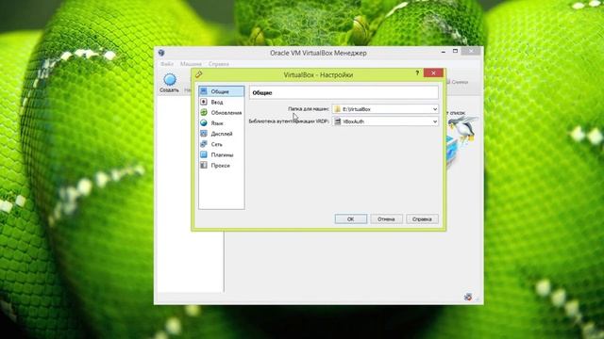The width and height of the screenshot is (604, 339).
Task: Click the status icon in Manager bottom-right corner
Action: click(468, 297)
